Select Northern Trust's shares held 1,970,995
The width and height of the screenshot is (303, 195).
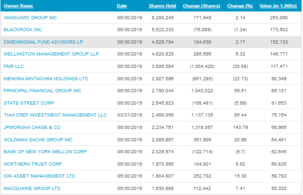point(163,164)
